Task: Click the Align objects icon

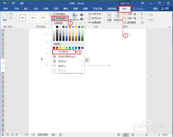Action: pos(142,14)
